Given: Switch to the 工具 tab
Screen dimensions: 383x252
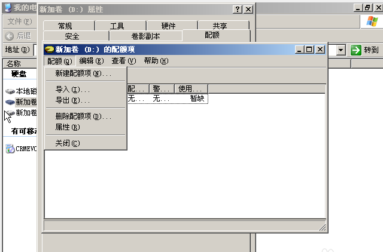Looking at the screenshot, I should click(117, 26).
